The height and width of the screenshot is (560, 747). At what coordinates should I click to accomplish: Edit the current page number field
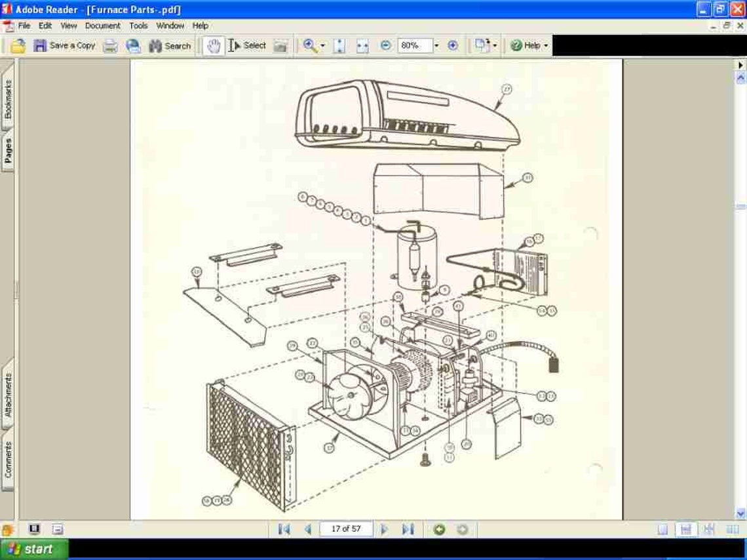click(346, 529)
